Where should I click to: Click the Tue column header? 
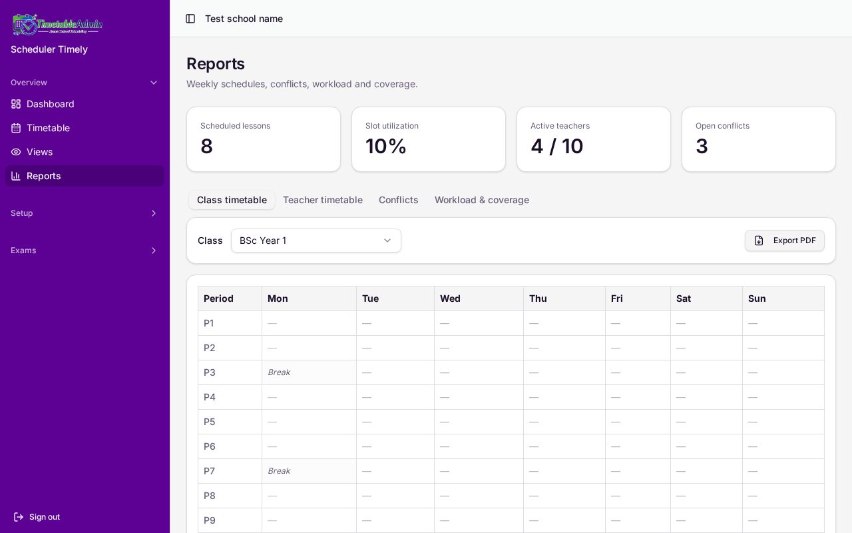tap(395, 298)
